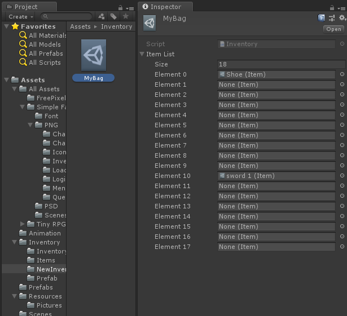
Task: Select the NewInven folder
Action: (x=46, y=269)
